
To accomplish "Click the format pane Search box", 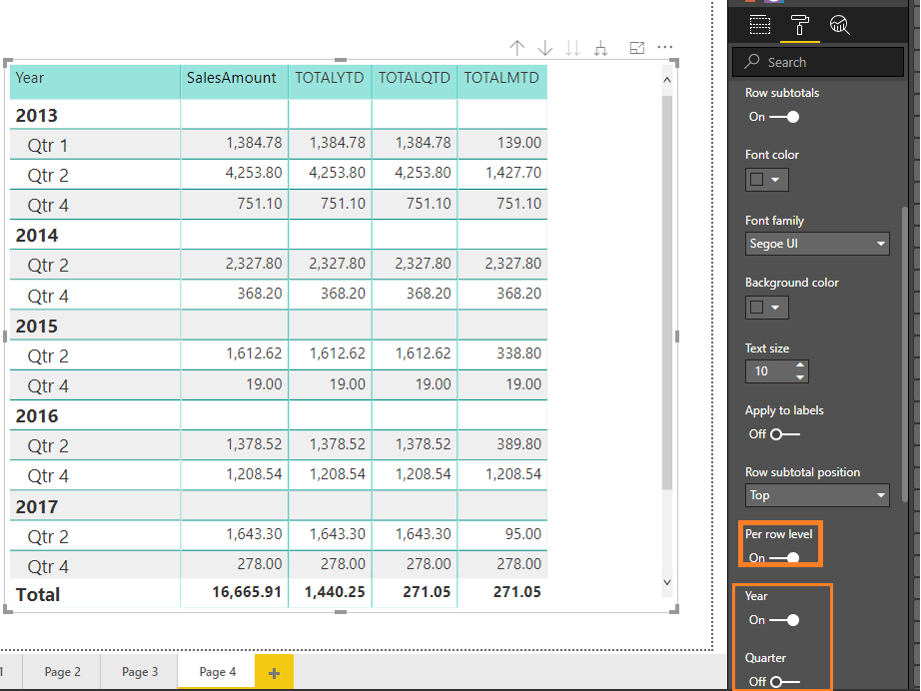I will [818, 62].
